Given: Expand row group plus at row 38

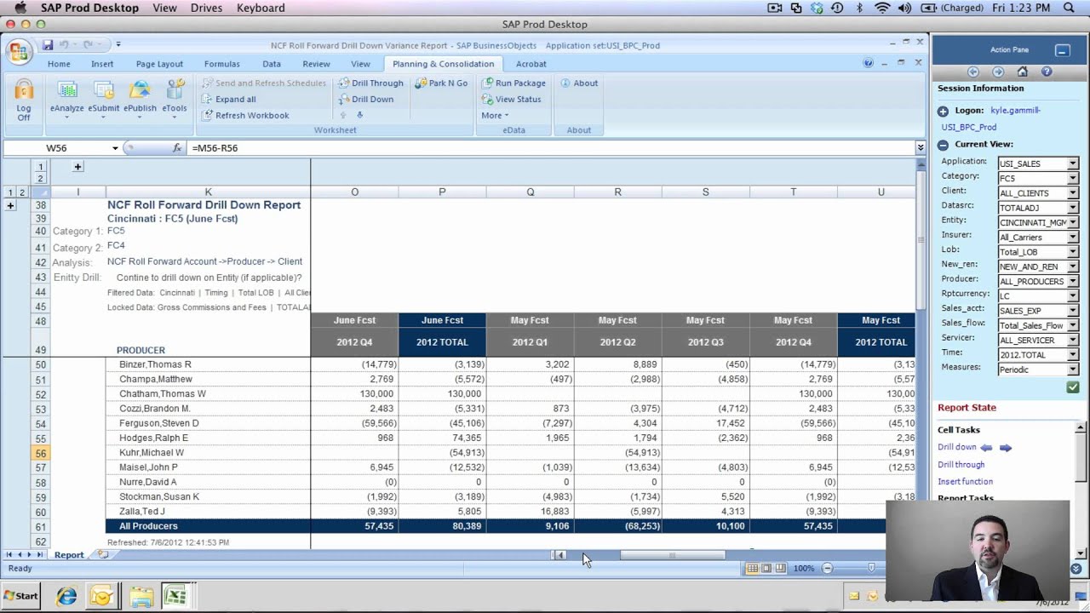Looking at the screenshot, I should coord(11,205).
